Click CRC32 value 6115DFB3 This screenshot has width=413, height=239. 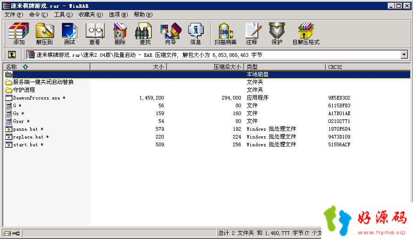pyautogui.click(x=339, y=106)
